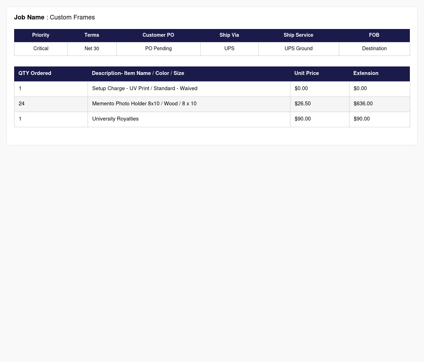Select $0.00 unit price in Setup Charge row

pos(320,89)
